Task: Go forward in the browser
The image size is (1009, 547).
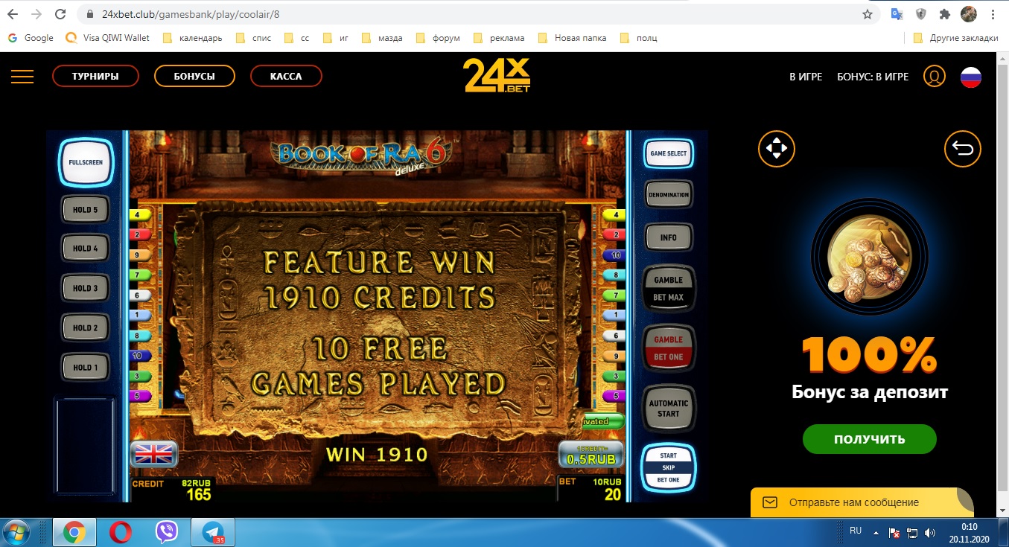Action: [x=37, y=14]
